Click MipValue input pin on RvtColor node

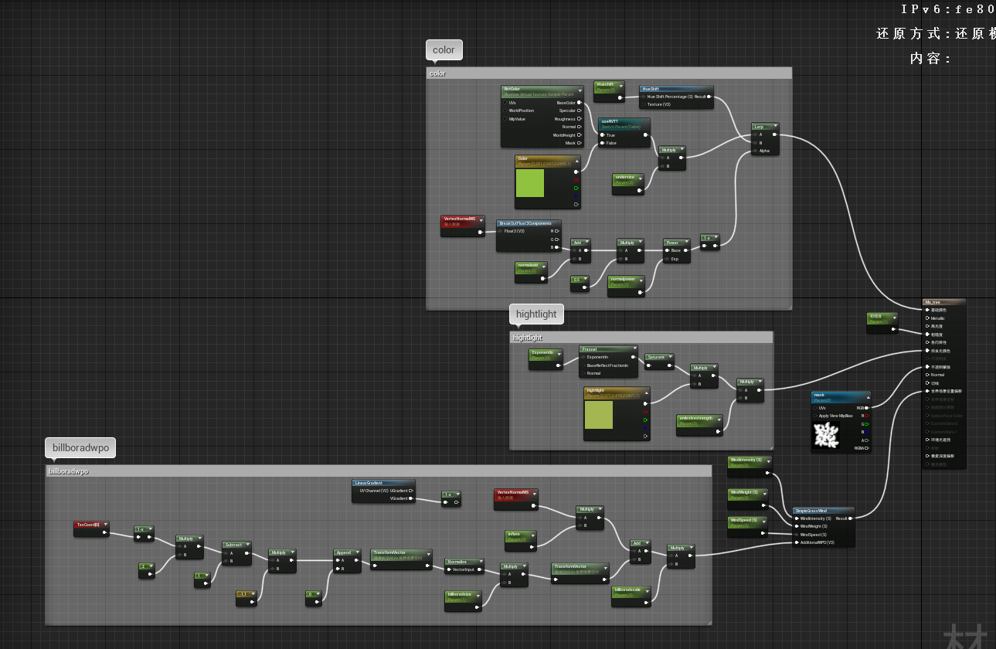click(505, 119)
